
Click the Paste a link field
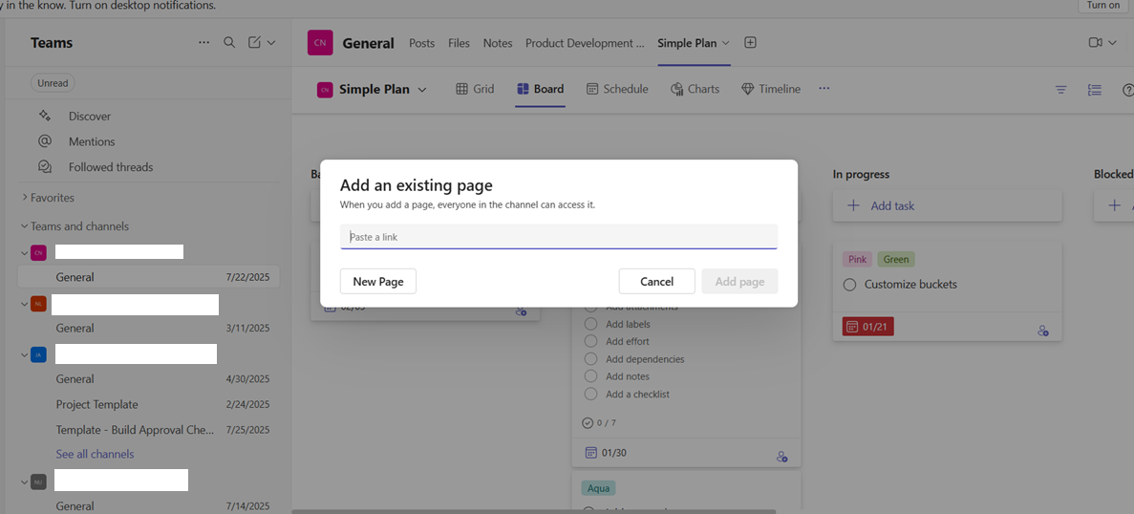tap(559, 236)
